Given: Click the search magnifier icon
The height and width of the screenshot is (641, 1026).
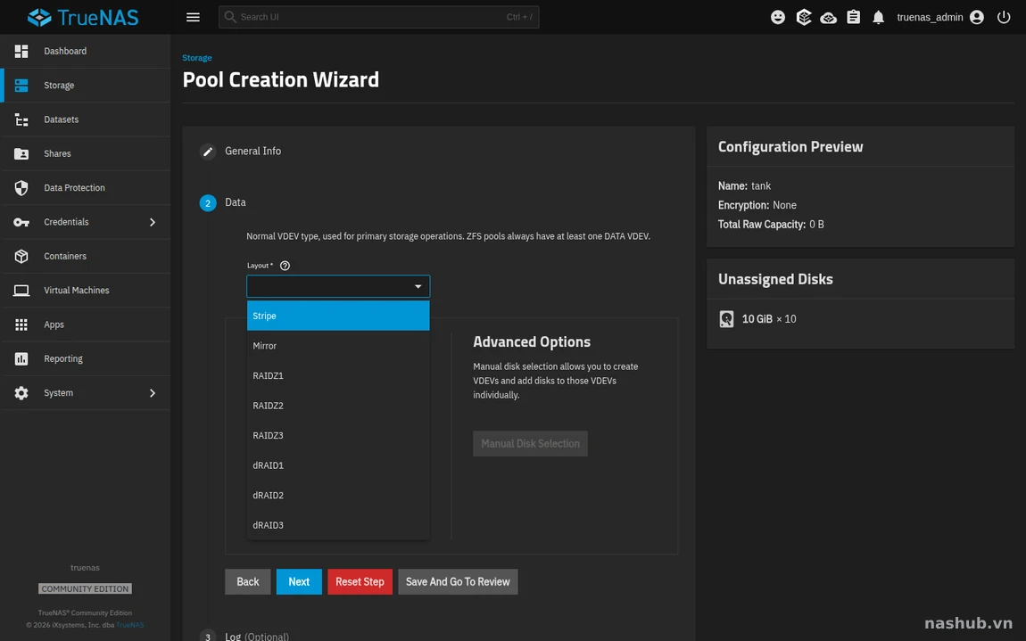Looking at the screenshot, I should (x=230, y=17).
